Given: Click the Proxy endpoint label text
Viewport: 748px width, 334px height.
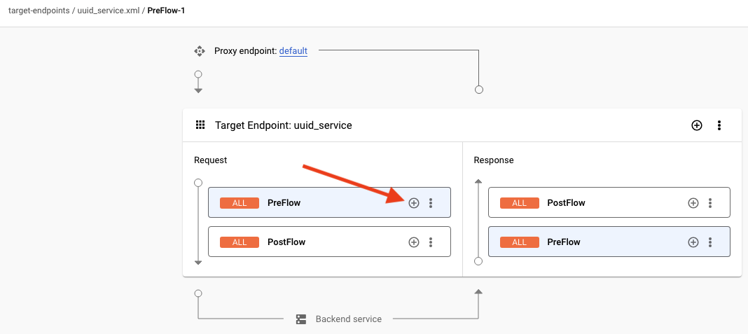Looking at the screenshot, I should pos(246,51).
